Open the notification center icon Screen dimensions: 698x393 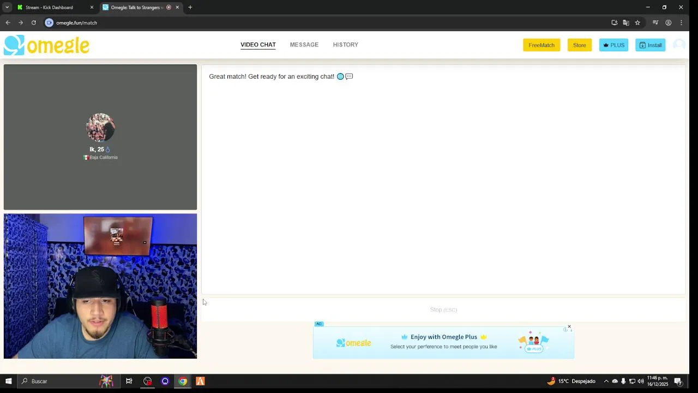pyautogui.click(x=678, y=381)
